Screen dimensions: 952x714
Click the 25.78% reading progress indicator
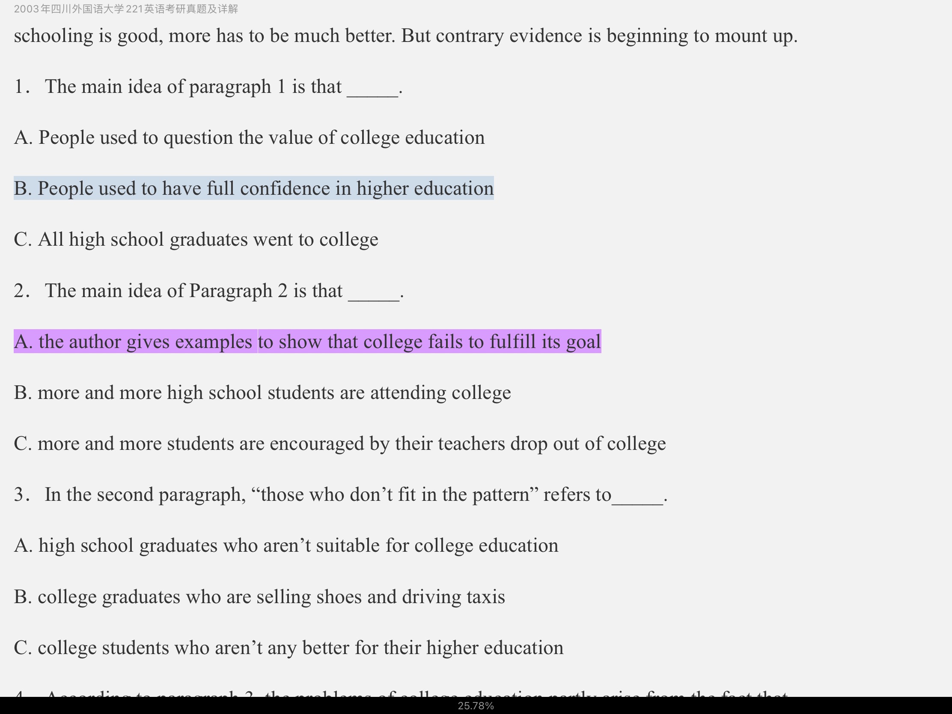coord(476,706)
